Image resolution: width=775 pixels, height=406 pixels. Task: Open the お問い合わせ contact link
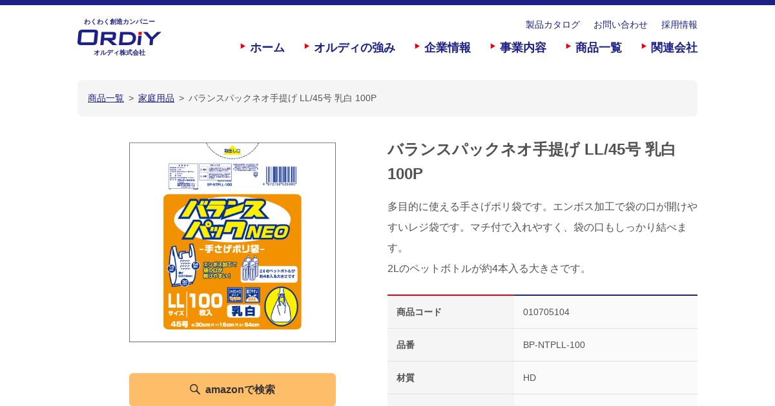coord(620,24)
